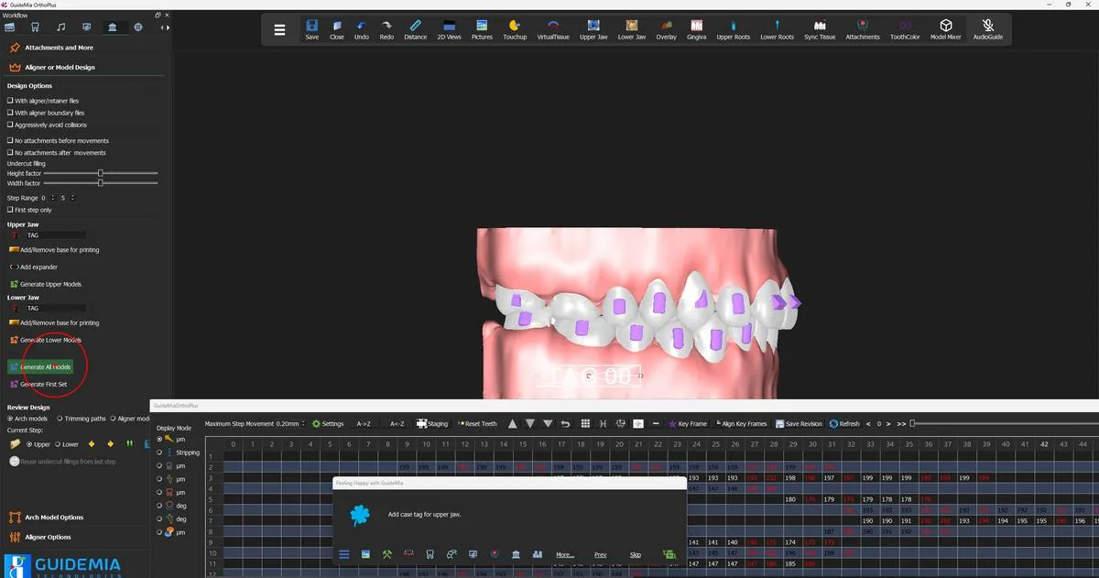The height and width of the screenshot is (578, 1099).
Task: Click the Upper Jaw TAG input field
Action: 55,235
